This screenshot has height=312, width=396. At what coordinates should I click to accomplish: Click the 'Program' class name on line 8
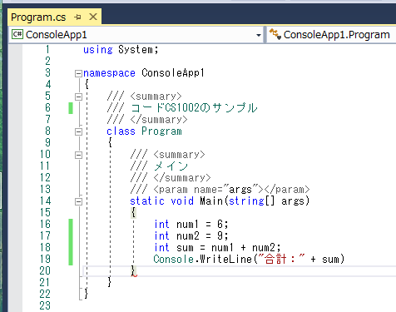pyautogui.click(x=161, y=131)
